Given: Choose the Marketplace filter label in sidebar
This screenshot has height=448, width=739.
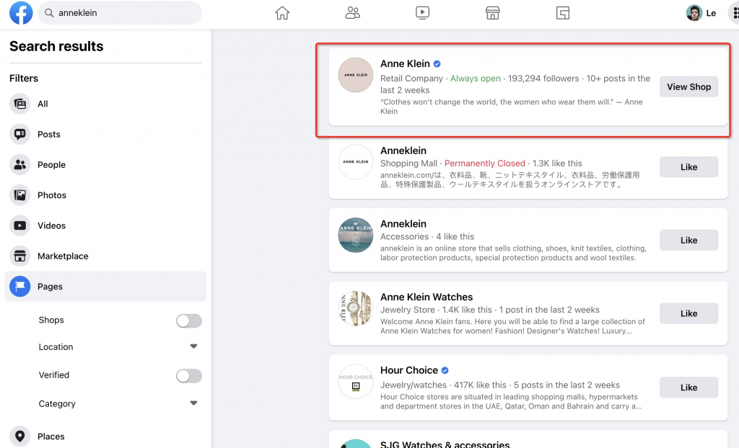Looking at the screenshot, I should (x=64, y=256).
